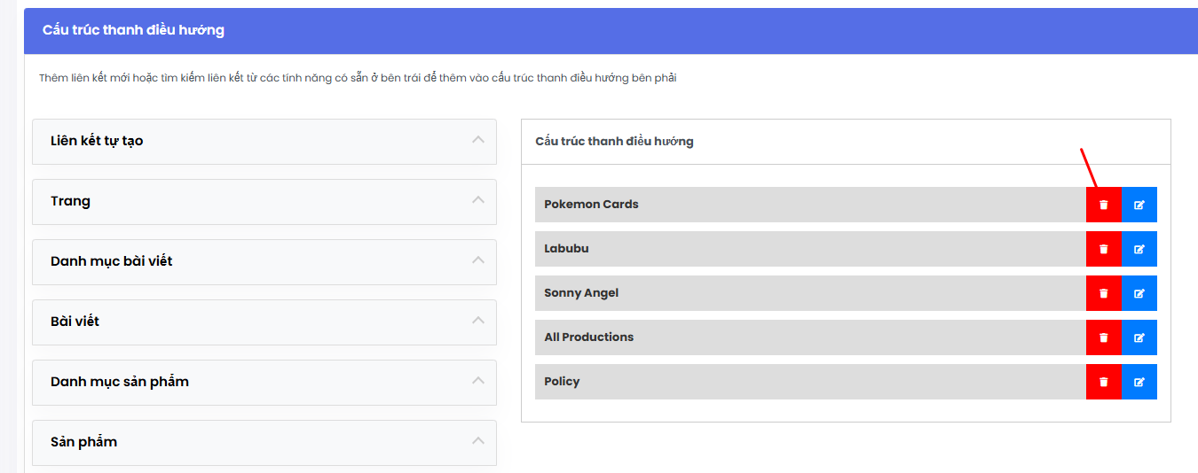Expand the Trang panel chevron
Image resolution: width=1198 pixels, height=473 pixels.
pos(478,200)
